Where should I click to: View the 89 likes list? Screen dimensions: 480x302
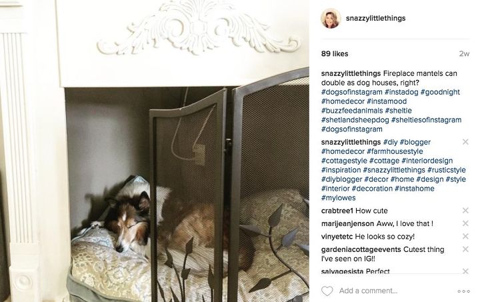click(x=335, y=54)
